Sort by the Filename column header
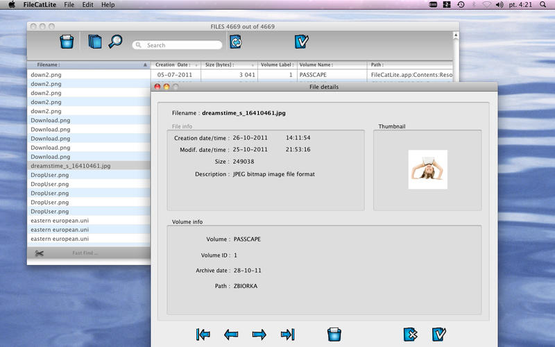The height and width of the screenshot is (347, 555). 87,65
